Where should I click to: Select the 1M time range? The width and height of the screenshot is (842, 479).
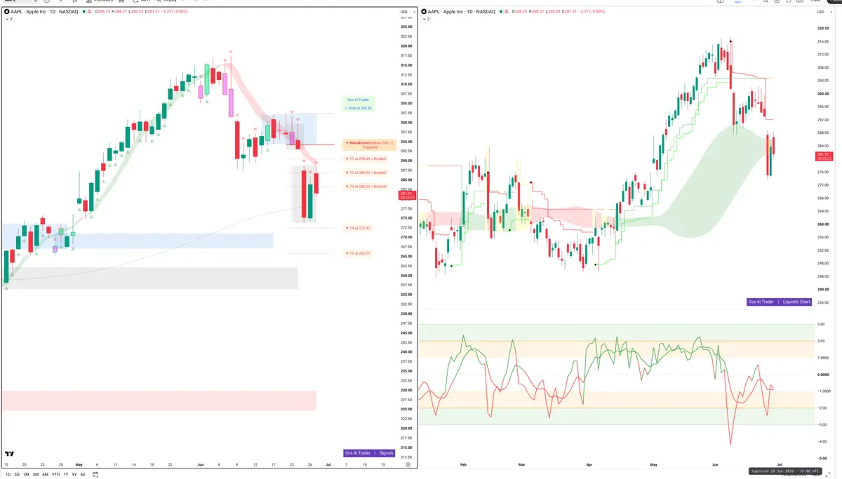coord(26,474)
